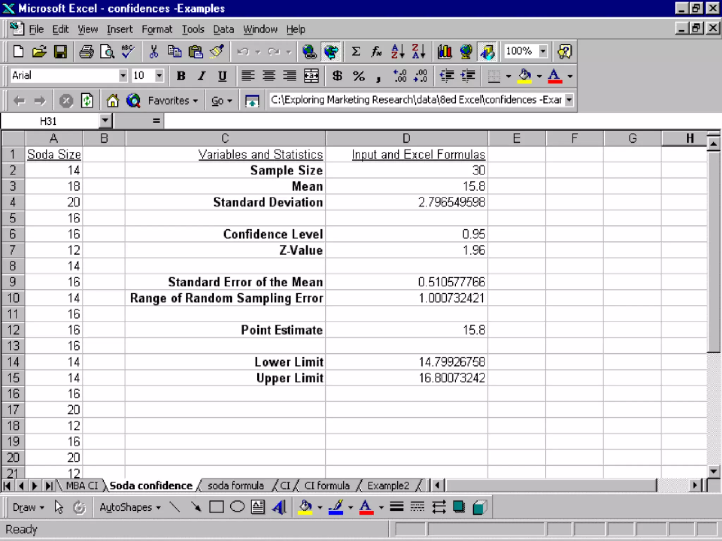Open the Name Box dropdown arrow

[x=105, y=121]
